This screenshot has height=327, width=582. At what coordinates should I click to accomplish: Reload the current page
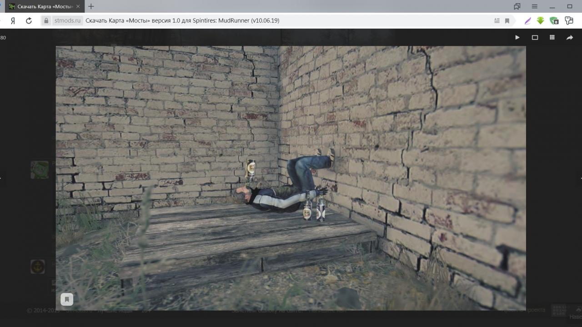pos(29,20)
